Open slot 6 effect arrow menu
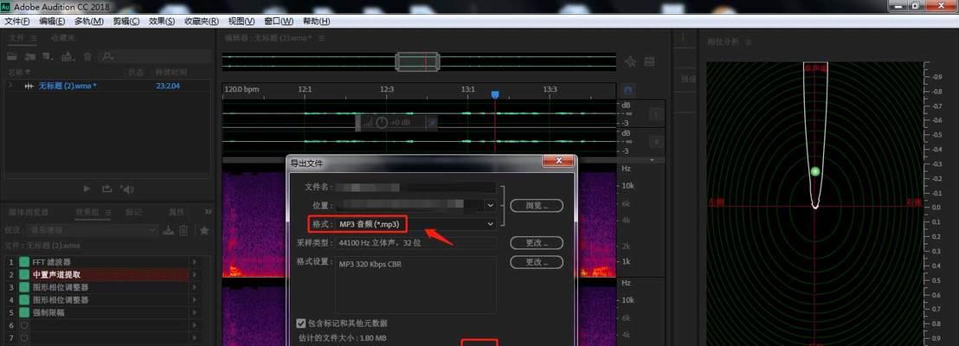 tap(195, 325)
